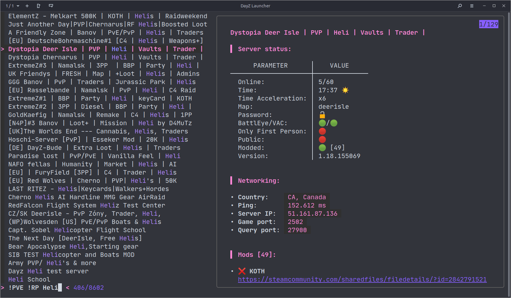This screenshot has width=511, height=298.
Task: Click the broadcast input icon in title bar
Action: [x=51, y=6]
